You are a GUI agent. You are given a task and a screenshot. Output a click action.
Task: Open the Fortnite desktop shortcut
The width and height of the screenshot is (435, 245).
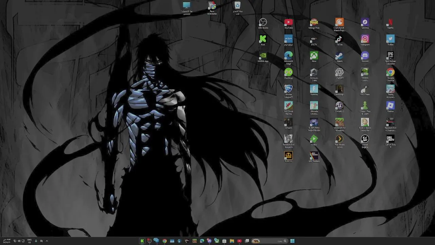pyautogui.click(x=314, y=90)
